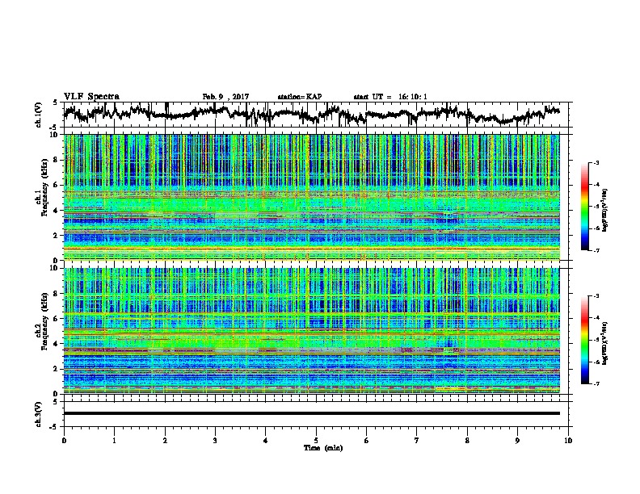This screenshot has height=494, width=640.
Task: Click the "-5" tick on ch.3(V) voltage axis
Action: click(54, 427)
